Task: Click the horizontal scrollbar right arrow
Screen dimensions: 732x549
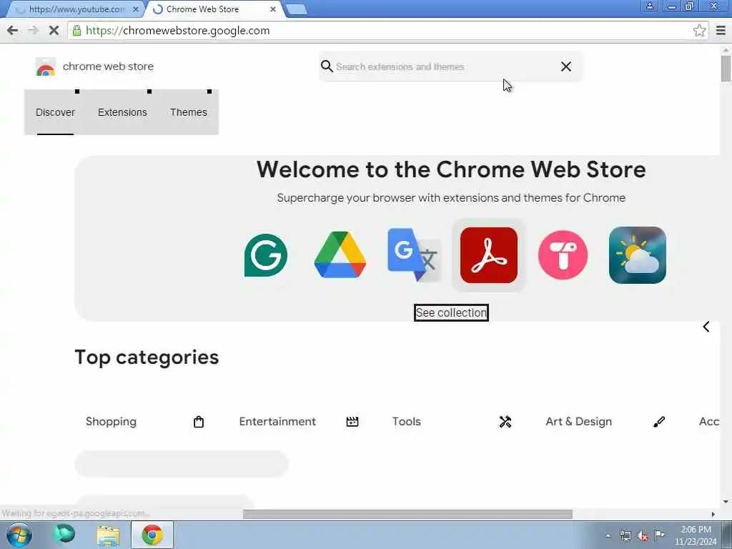Action: coord(713,515)
